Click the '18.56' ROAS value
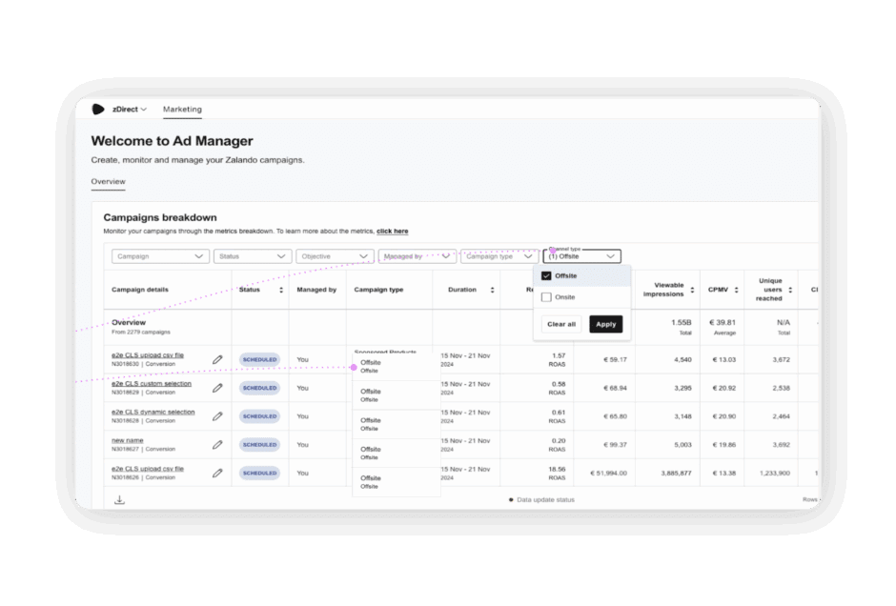 557,469
